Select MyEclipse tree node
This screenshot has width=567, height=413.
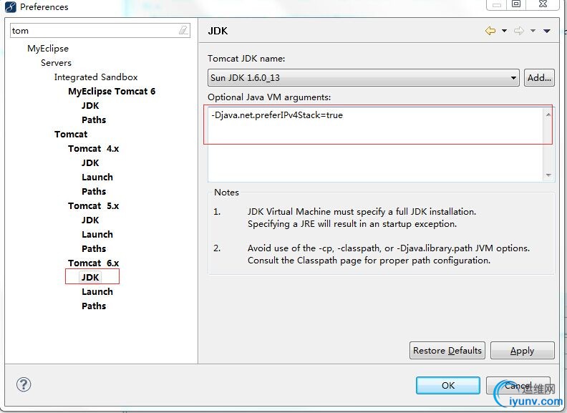point(48,49)
